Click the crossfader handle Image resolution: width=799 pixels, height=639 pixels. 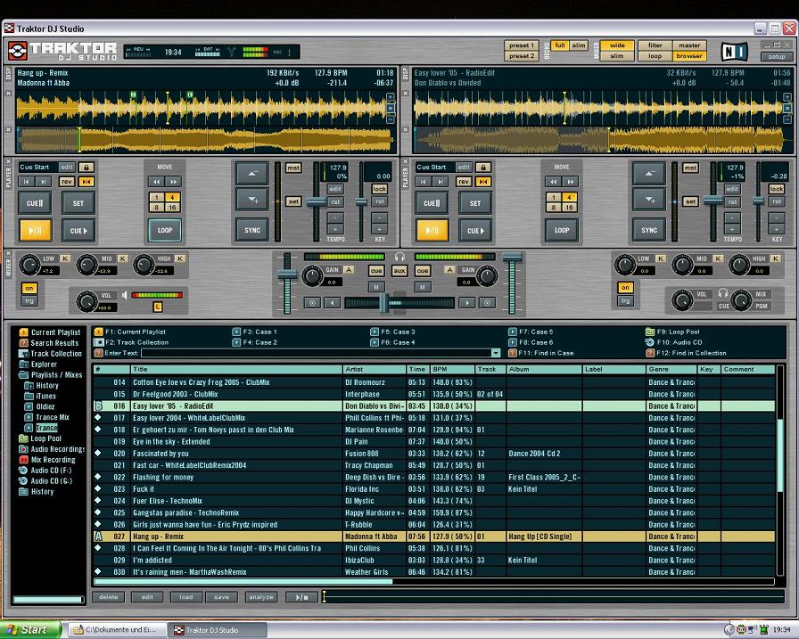[x=385, y=303]
